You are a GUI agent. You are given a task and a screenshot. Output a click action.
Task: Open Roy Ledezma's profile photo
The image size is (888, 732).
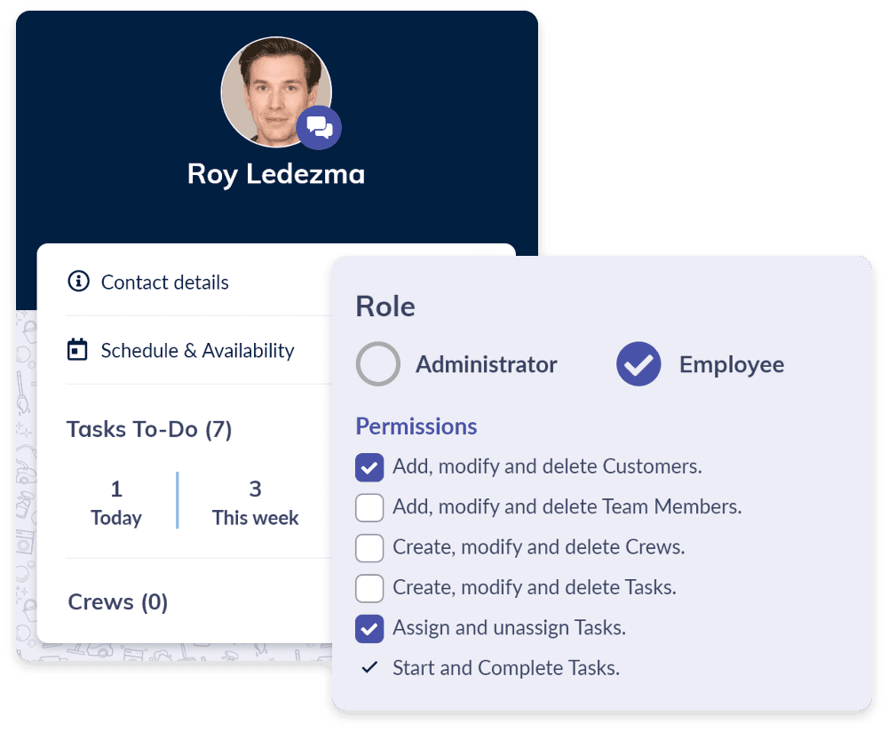271,89
